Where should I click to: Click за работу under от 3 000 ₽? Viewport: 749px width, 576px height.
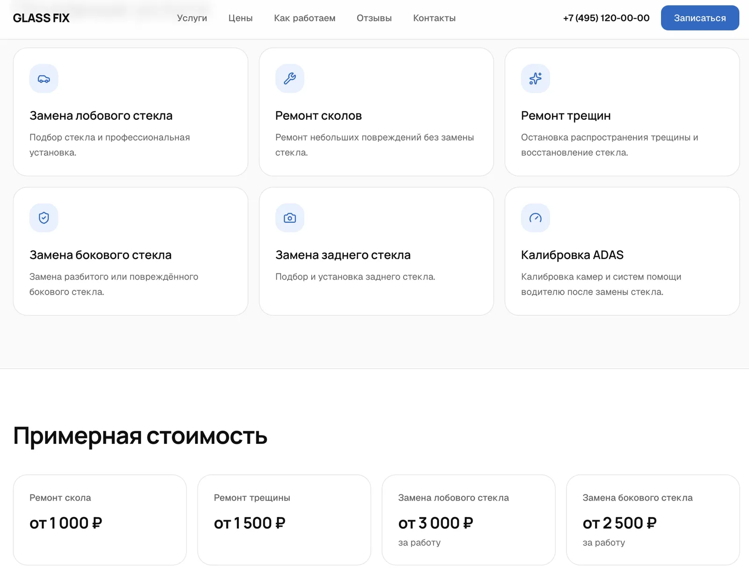tap(419, 543)
